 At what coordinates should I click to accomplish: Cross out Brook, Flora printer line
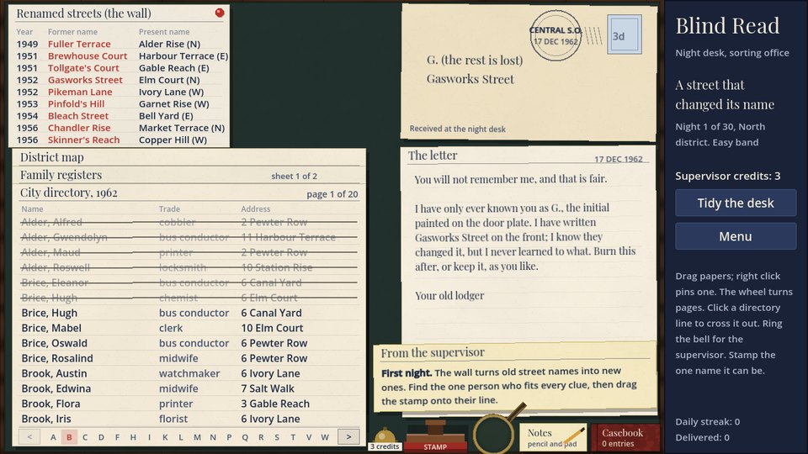(189, 404)
